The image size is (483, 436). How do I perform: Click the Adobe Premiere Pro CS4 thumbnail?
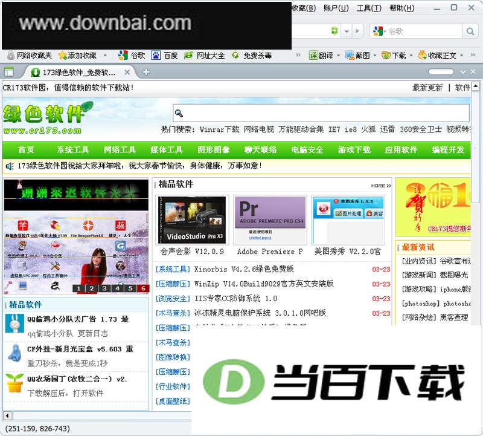pos(270,220)
